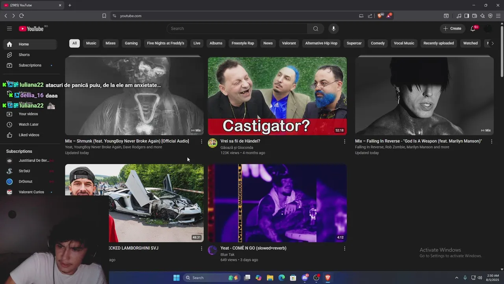Click the YouTube logo
504x284 pixels.
[31, 28]
